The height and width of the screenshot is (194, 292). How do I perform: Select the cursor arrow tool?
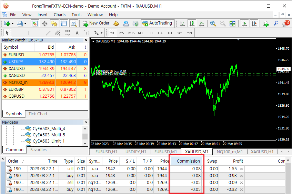7,33
